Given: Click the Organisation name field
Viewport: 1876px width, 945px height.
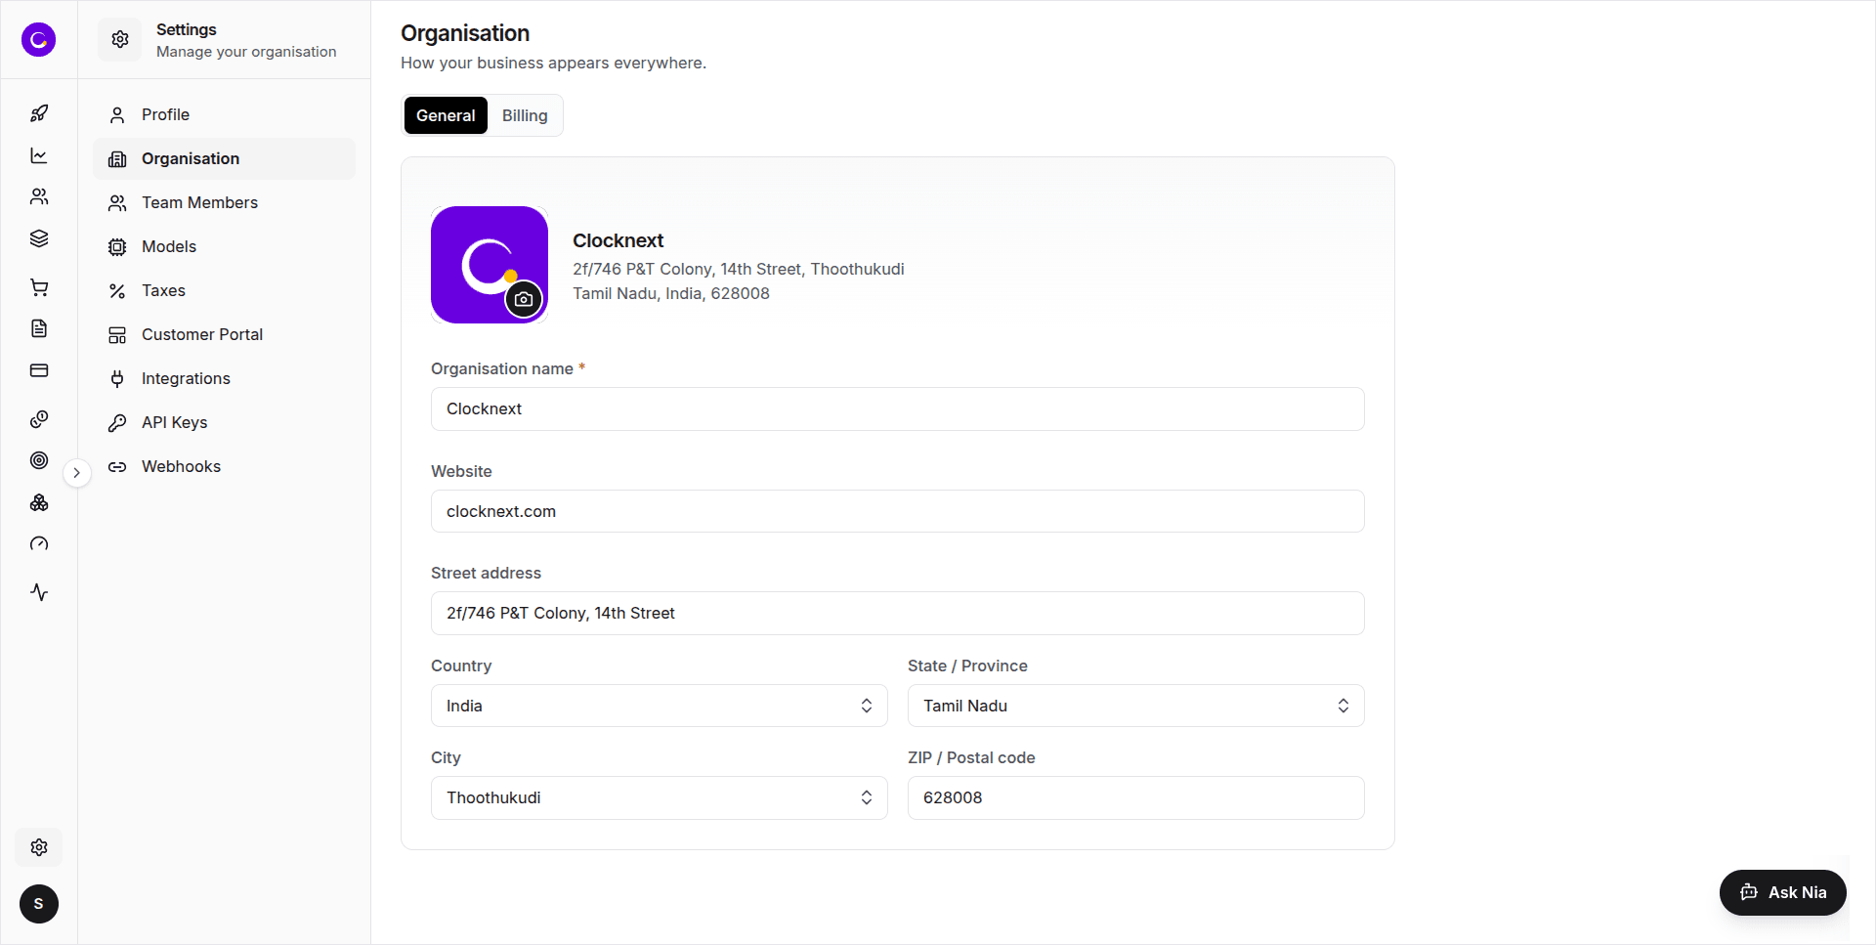Looking at the screenshot, I should point(898,408).
